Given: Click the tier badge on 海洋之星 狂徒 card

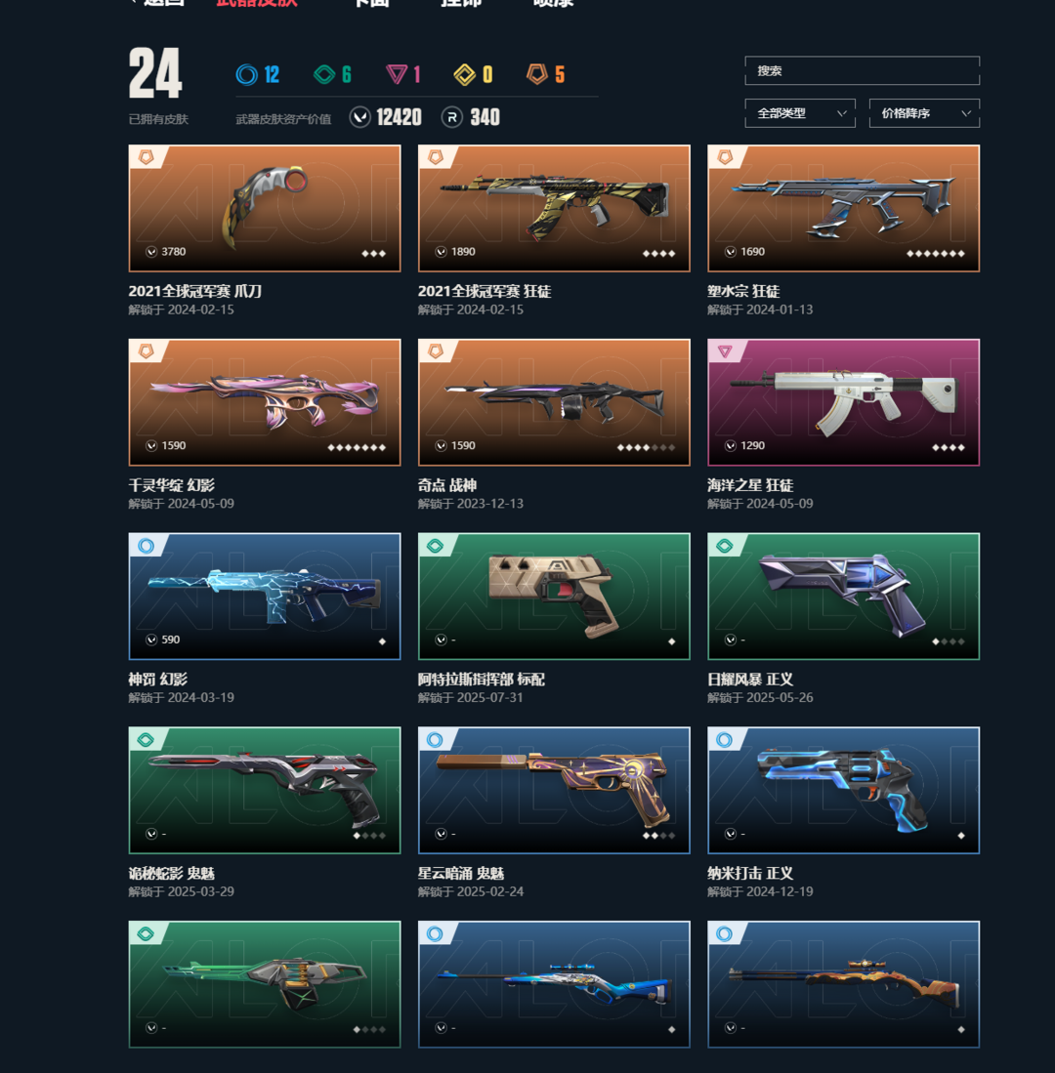Looking at the screenshot, I should click(x=725, y=351).
